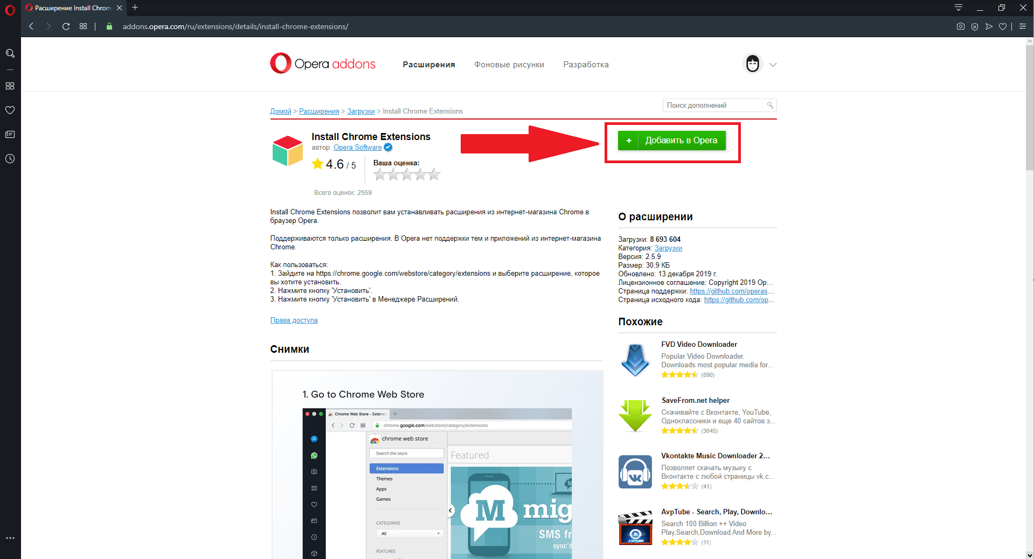The image size is (1034, 559).
Task: Click the ad blocker shield icon
Action: pyautogui.click(x=975, y=26)
